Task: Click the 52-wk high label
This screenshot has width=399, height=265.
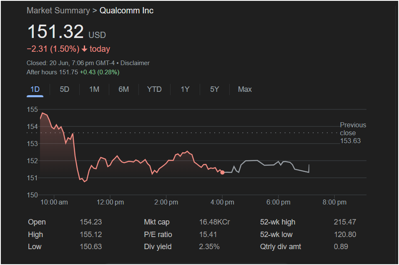Action: tap(278, 222)
